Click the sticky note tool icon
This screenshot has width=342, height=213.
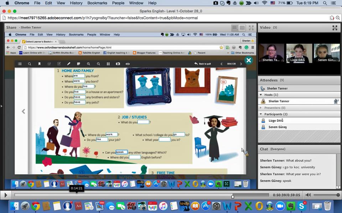[x=78, y=64]
